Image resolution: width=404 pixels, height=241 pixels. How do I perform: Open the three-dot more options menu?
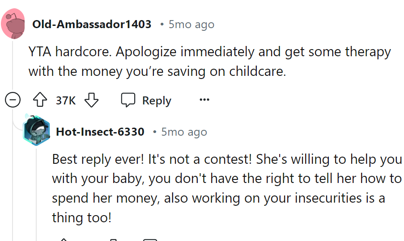click(204, 100)
